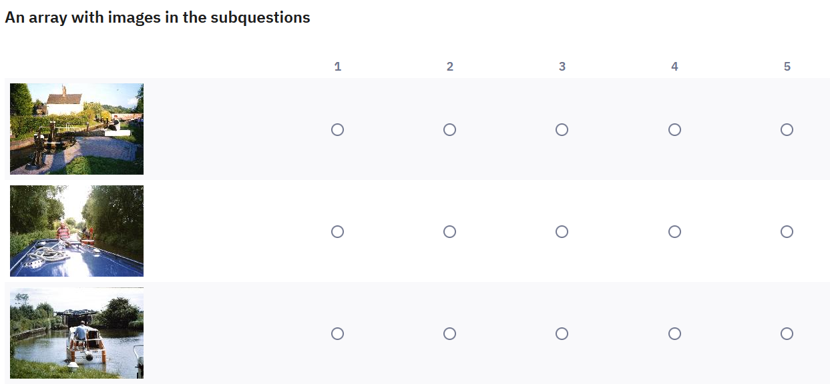
Task: Click the canal lock cottage thumbnail
Action: pyautogui.click(x=77, y=129)
